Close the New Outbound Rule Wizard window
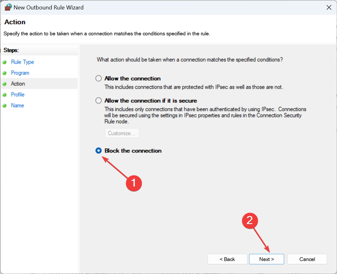Viewport: 337px width, 274px height. tap(329, 7)
